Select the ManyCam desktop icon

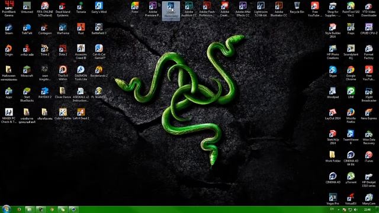[369, 199]
